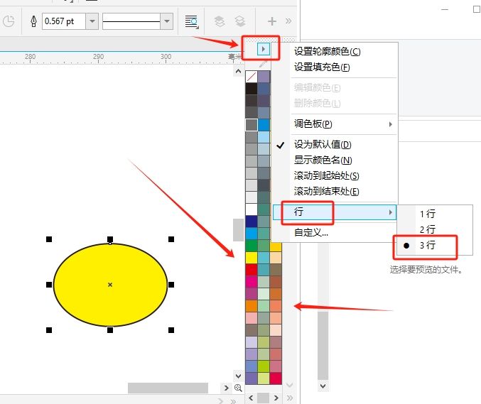The image size is (481, 404).
Task: Select 显示颜色名(N) menu item
Action: pyautogui.click(x=323, y=160)
